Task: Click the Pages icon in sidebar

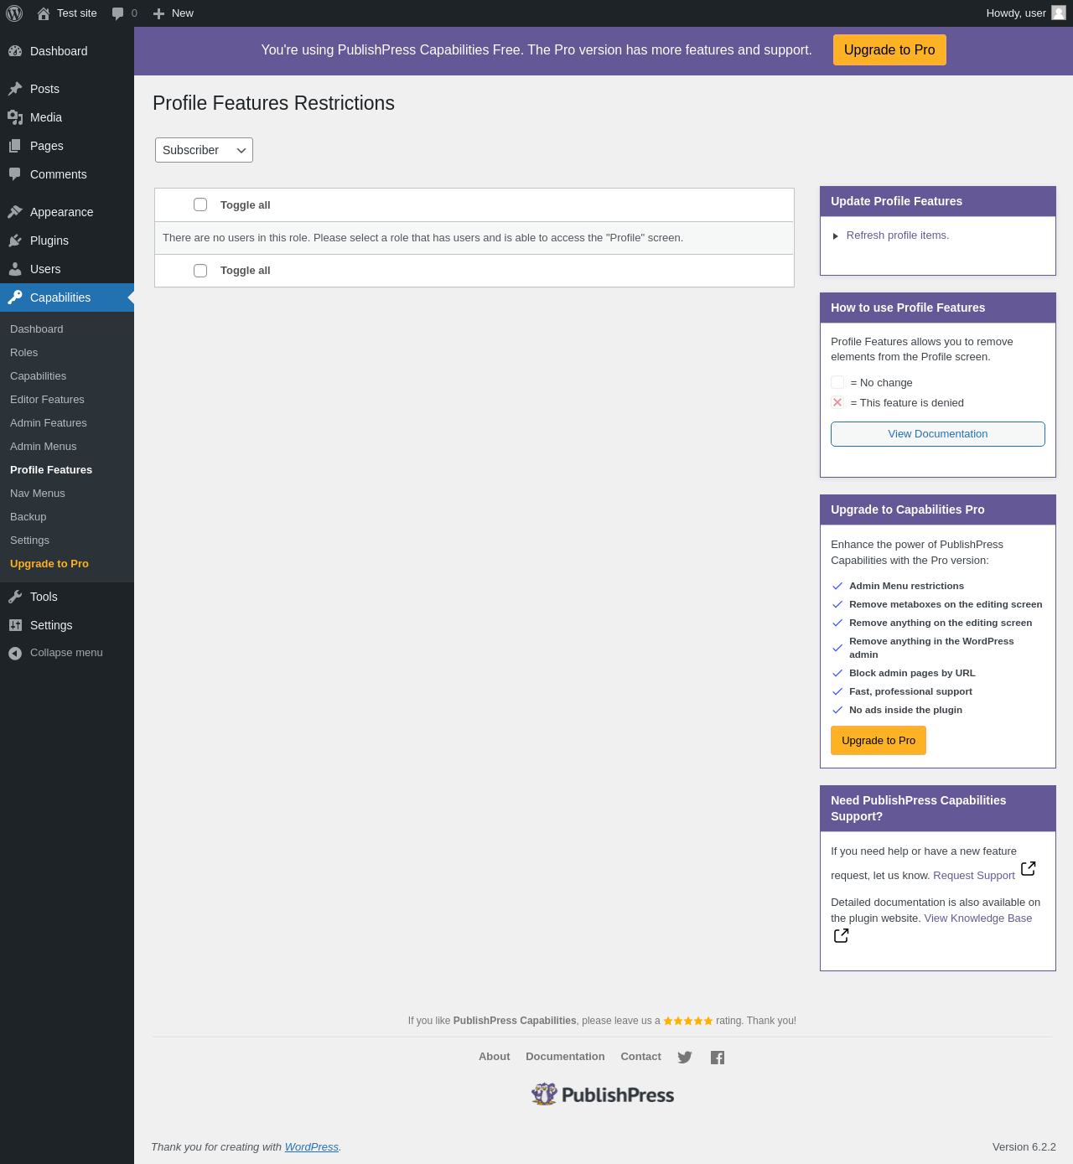Action: point(15,146)
